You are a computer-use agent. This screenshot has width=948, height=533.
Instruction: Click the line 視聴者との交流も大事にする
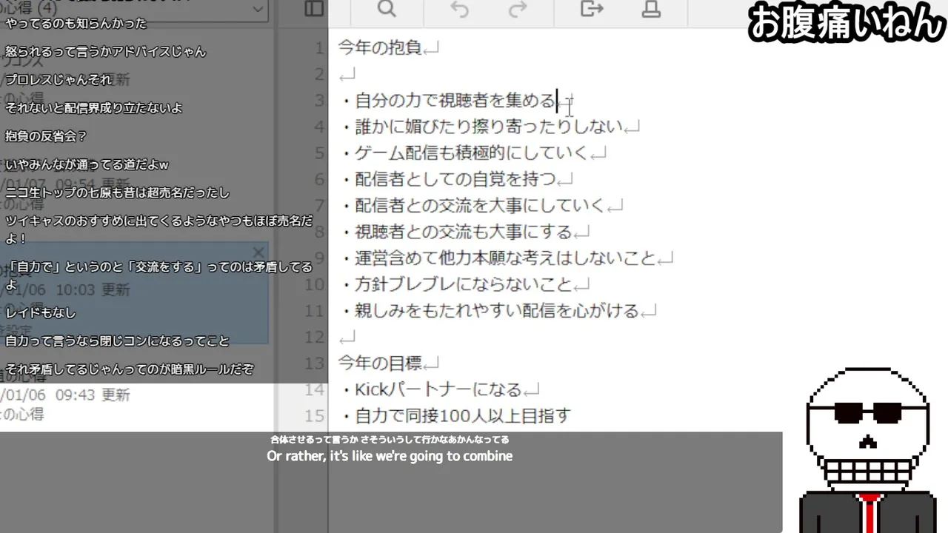click(458, 232)
